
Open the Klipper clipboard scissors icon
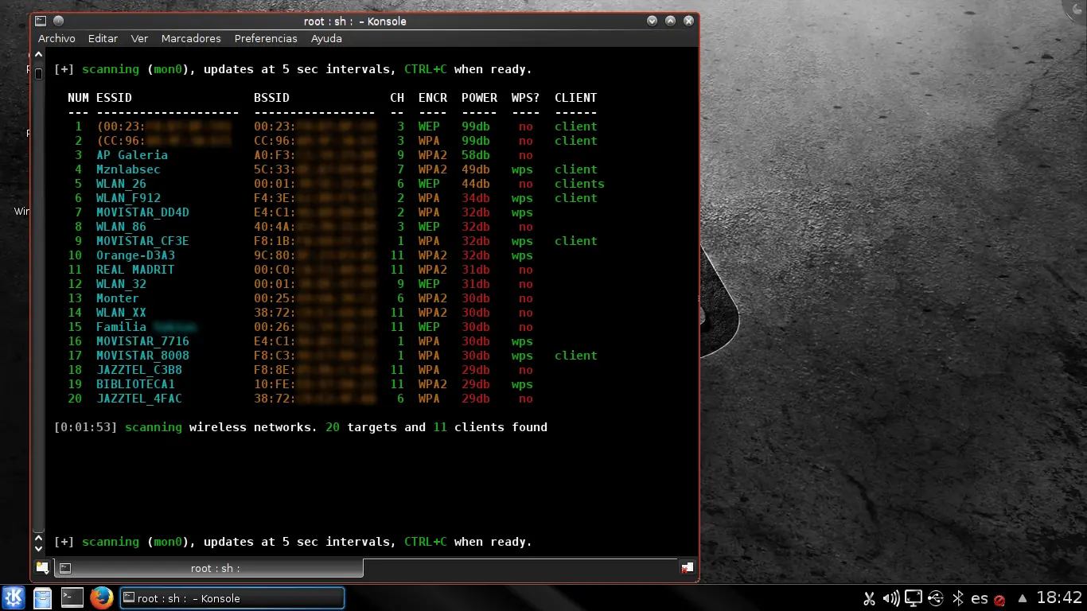coord(869,598)
